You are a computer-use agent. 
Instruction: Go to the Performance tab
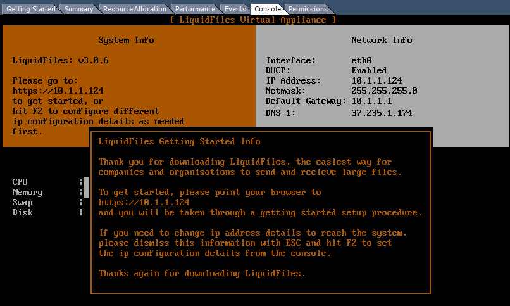coord(195,9)
